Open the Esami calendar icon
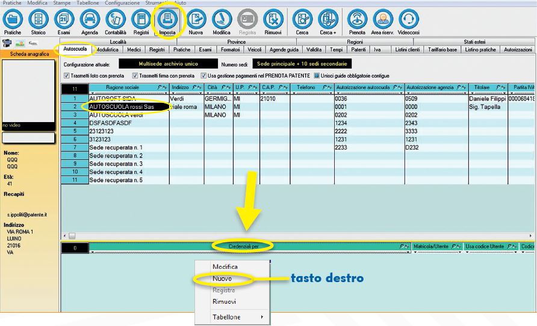 64,22
